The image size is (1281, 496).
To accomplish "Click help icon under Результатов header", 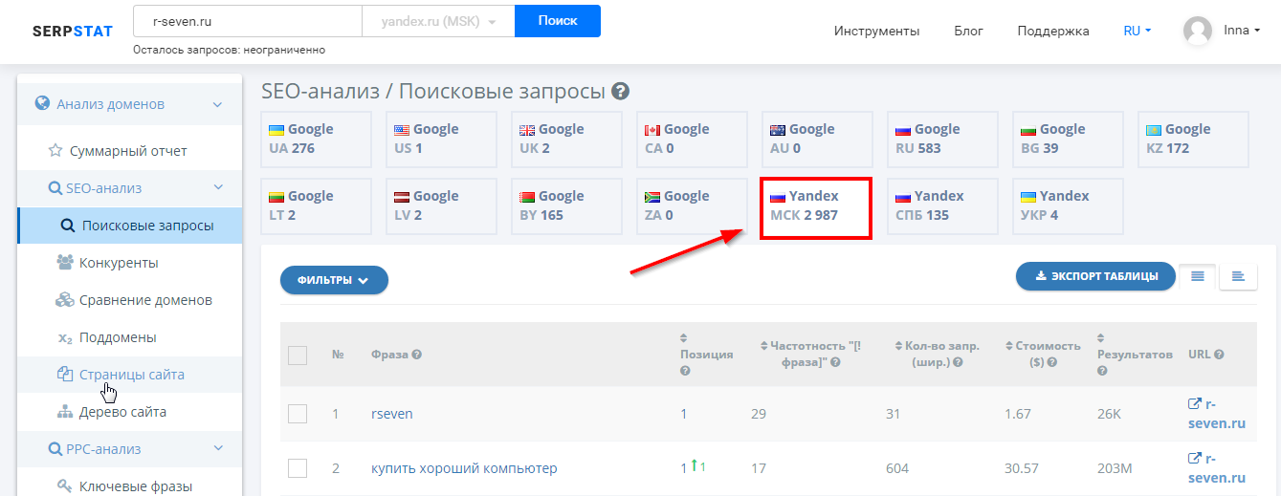I will pyautogui.click(x=1103, y=371).
